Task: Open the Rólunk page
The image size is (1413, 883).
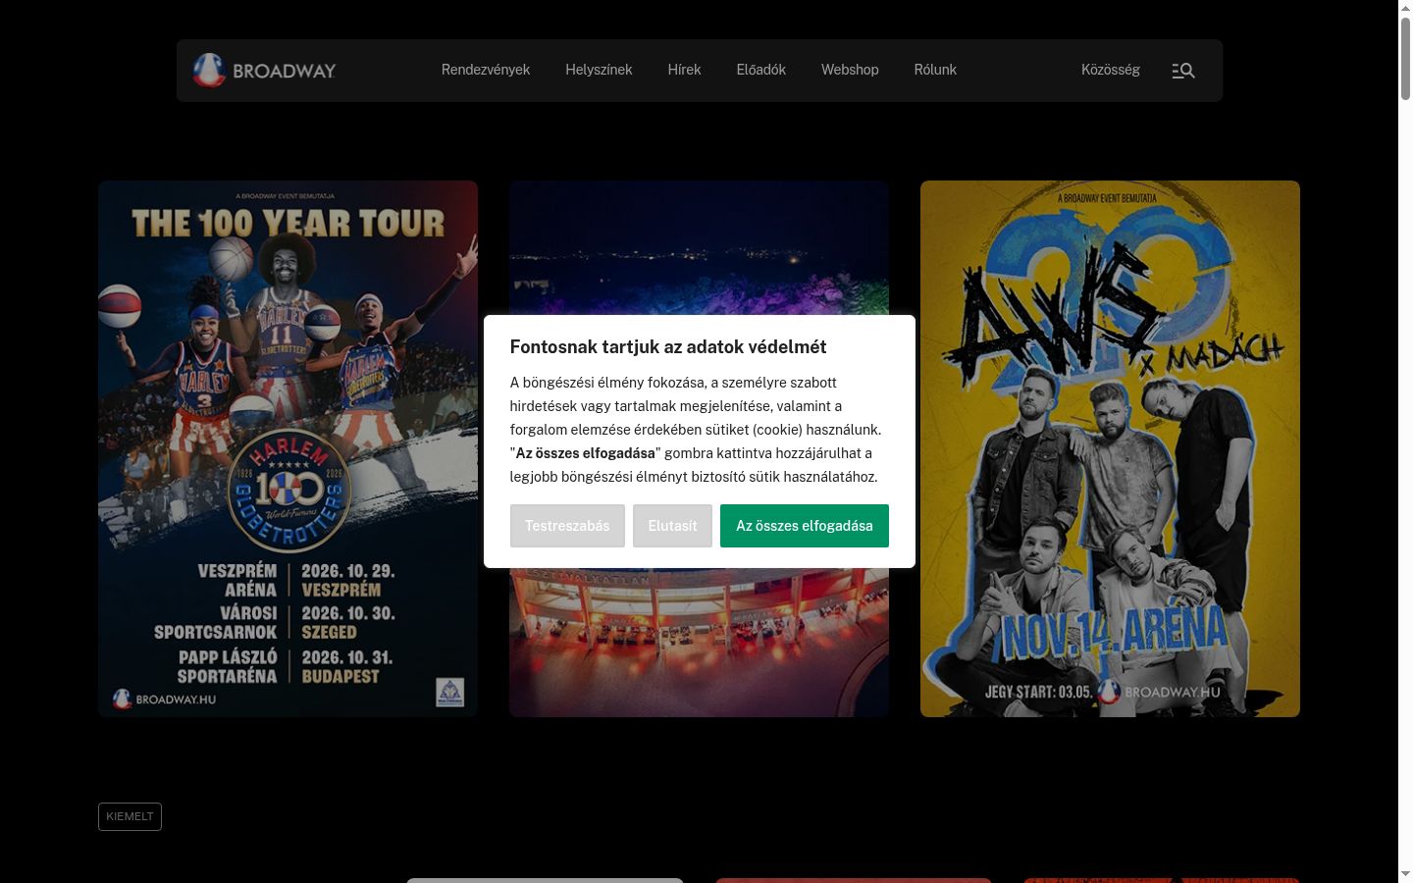Action: (x=935, y=70)
